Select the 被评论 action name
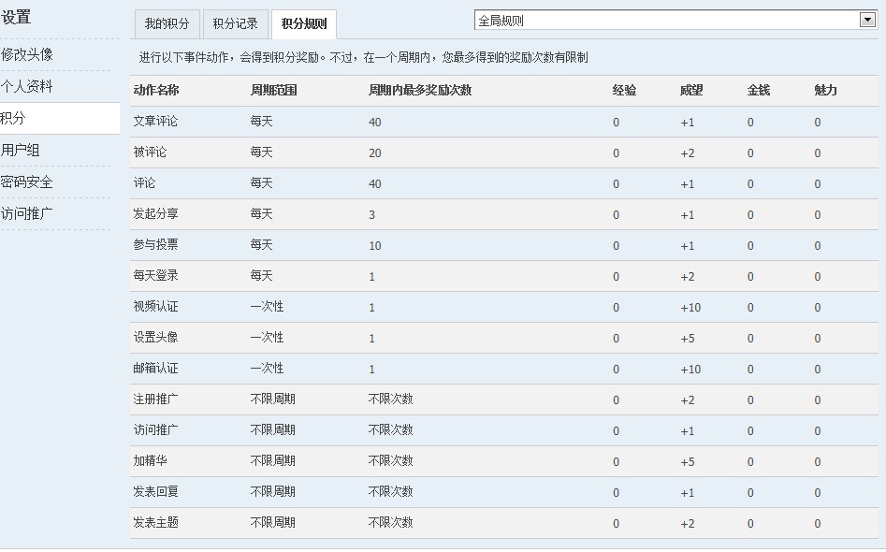886x552 pixels. click(150, 153)
